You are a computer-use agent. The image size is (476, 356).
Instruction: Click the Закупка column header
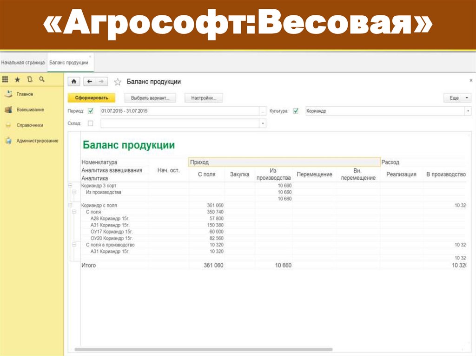point(240,175)
